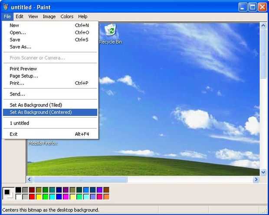Pick the brown swatch ending the top row
269x215 pixels.
(x=106, y=190)
